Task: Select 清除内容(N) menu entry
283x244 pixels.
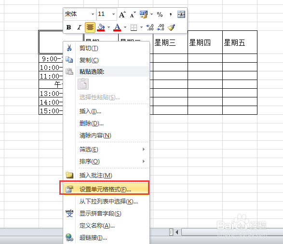Action: click(106, 136)
